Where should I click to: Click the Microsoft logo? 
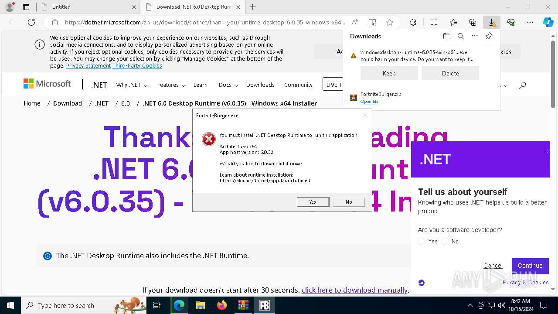47,84
